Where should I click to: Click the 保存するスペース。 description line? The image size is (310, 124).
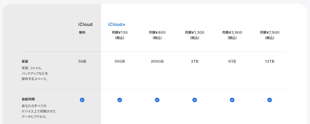pyautogui.click(x=35, y=79)
